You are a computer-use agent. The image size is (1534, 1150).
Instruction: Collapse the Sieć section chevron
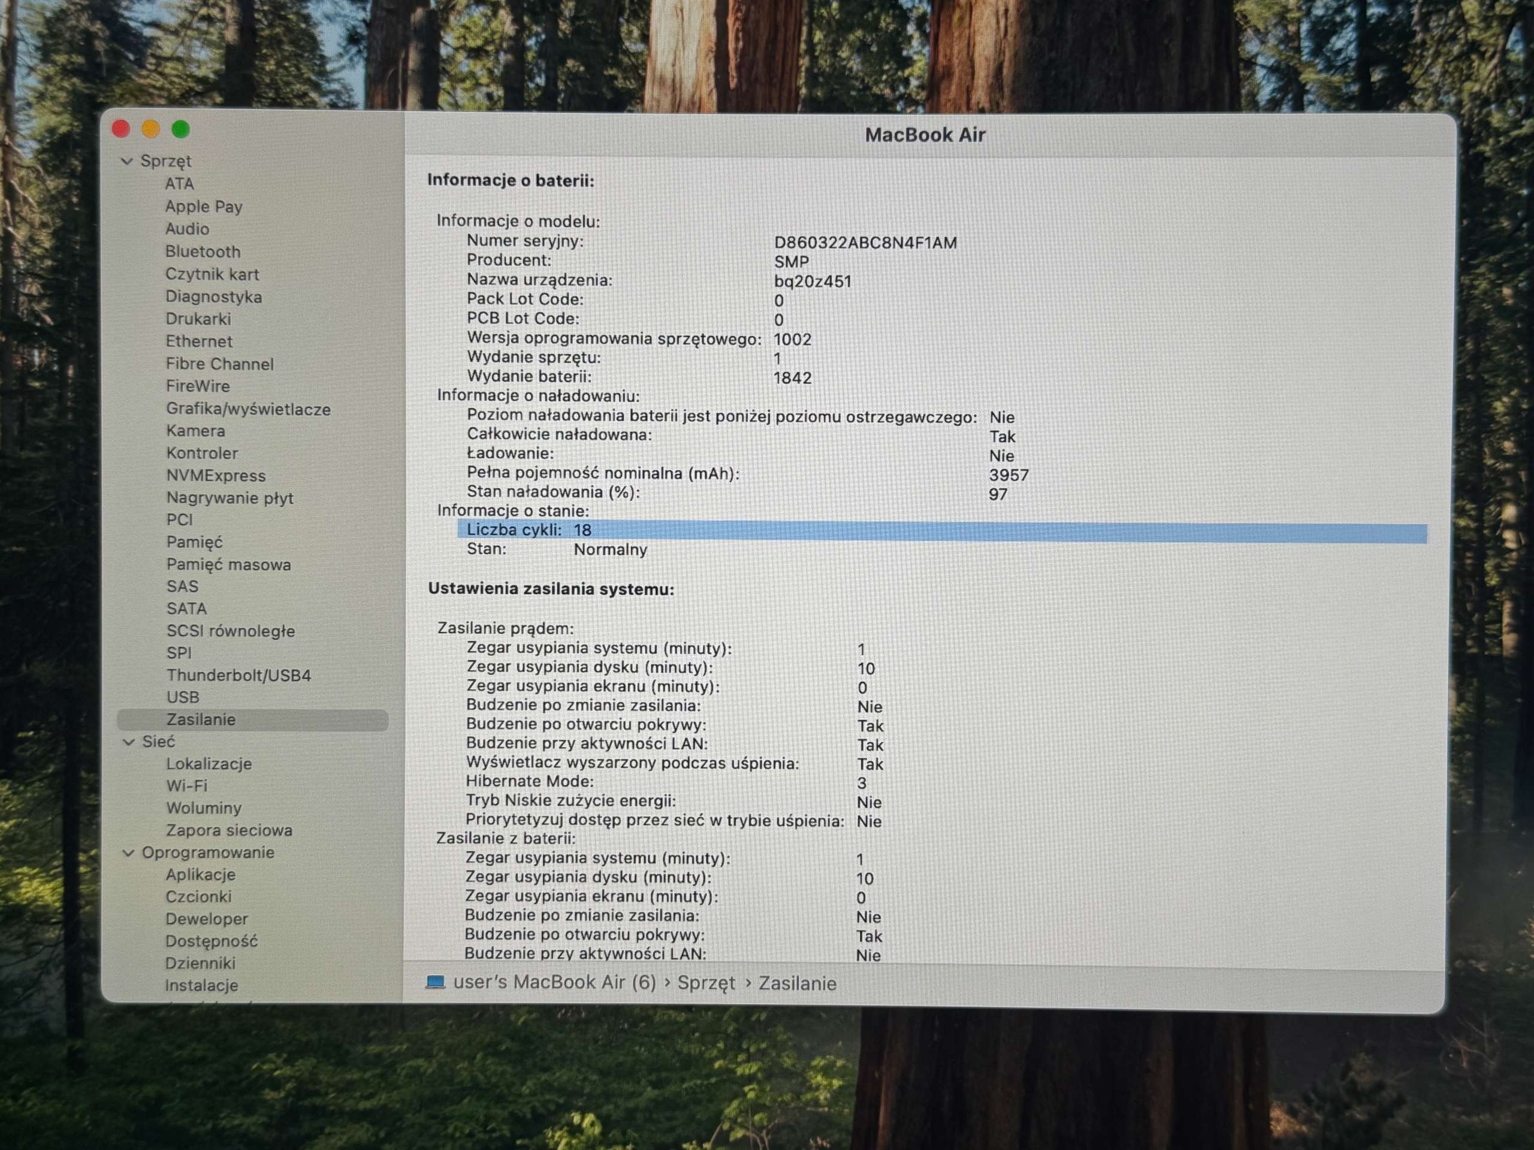[x=128, y=742]
